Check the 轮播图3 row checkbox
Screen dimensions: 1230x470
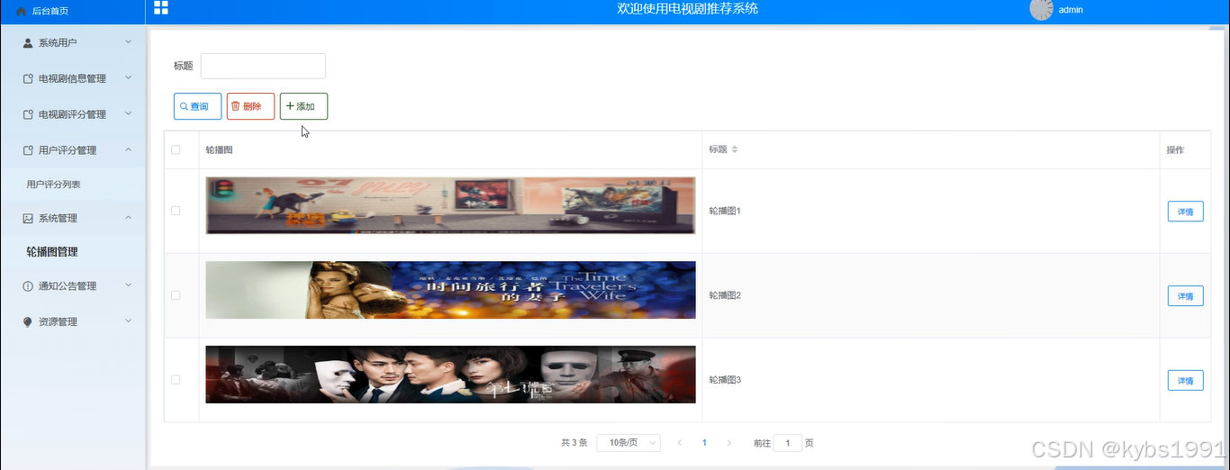[x=176, y=380]
